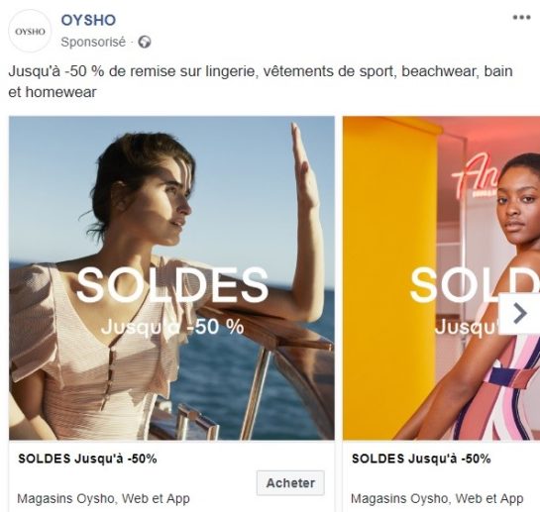Image resolution: width=540 pixels, height=512 pixels.
Task: Open the OYSHO round profile logo
Action: [x=30, y=31]
